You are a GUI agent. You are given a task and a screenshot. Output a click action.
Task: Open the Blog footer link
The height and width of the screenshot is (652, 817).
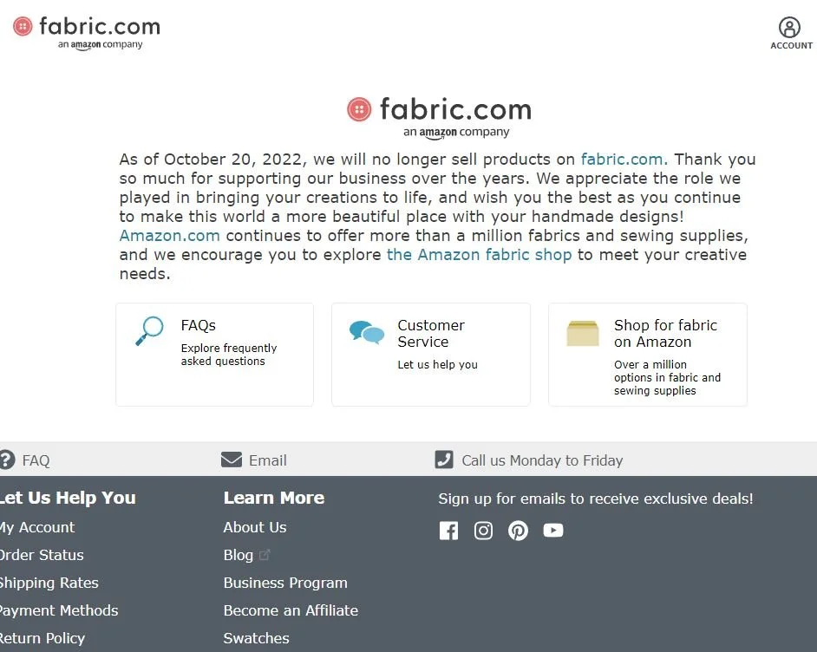click(239, 555)
